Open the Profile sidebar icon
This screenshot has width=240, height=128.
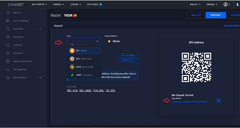click(8, 13)
